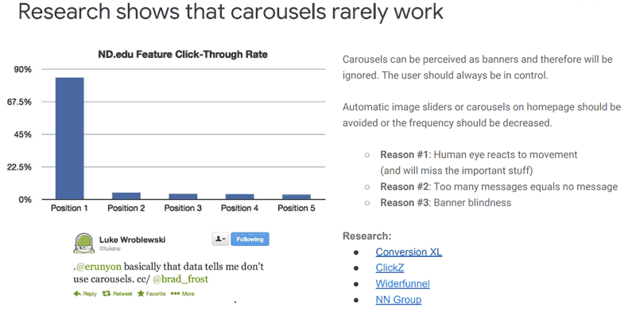This screenshot has width=636, height=311.
Task: Click the ND.edu Feature Click-Through Rate title
Action: 183,54
